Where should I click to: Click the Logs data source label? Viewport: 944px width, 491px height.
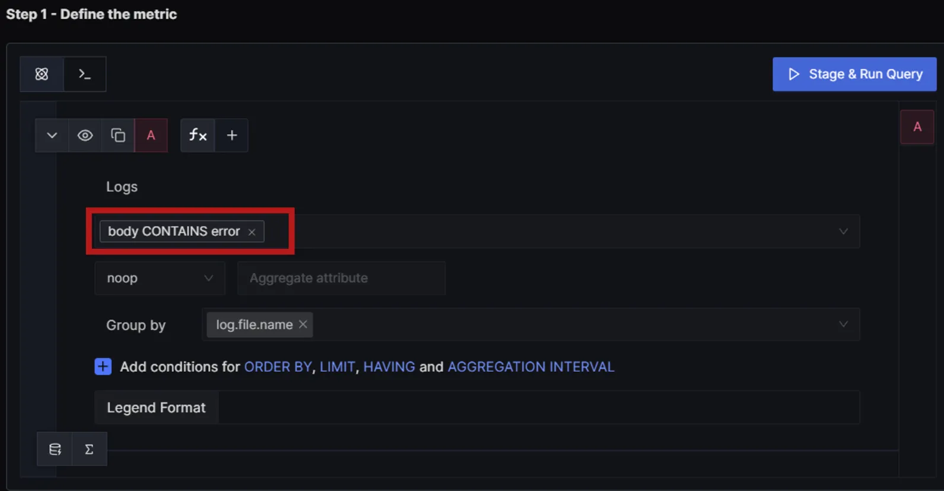pyautogui.click(x=122, y=186)
